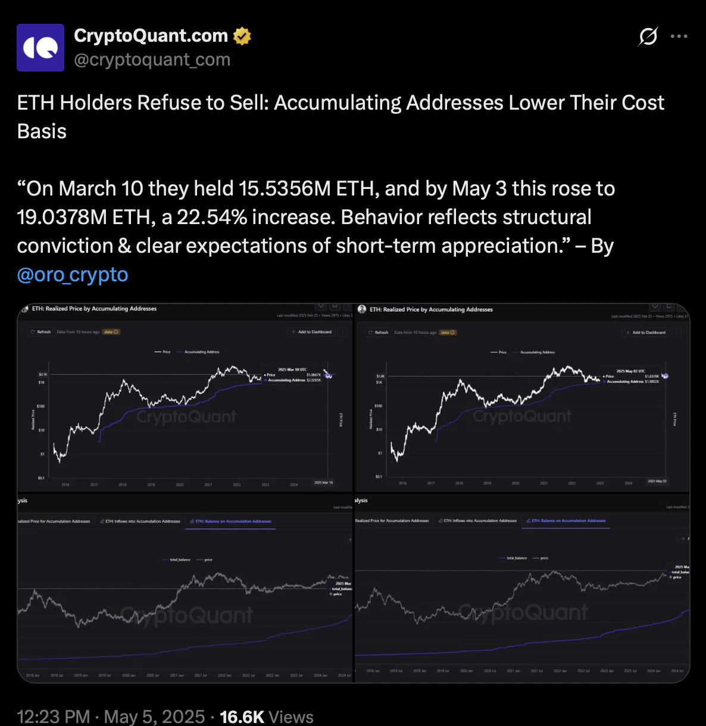The width and height of the screenshot is (706, 726).
Task: Toggle Price legend in the top-right chart
Action: tap(499, 352)
